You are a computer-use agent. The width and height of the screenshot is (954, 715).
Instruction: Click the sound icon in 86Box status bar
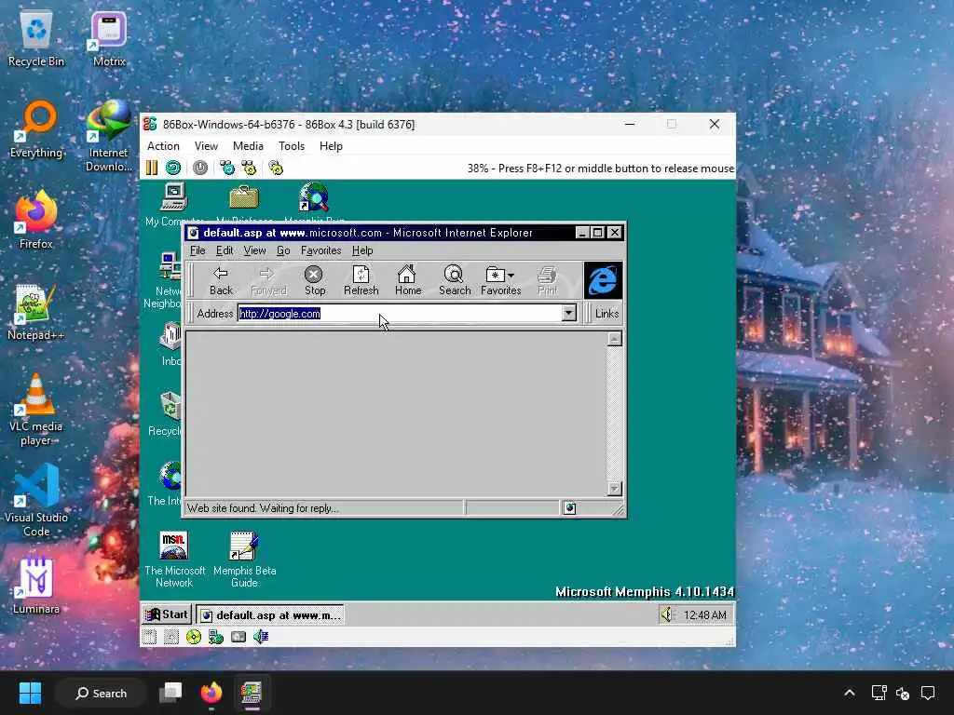click(x=261, y=637)
